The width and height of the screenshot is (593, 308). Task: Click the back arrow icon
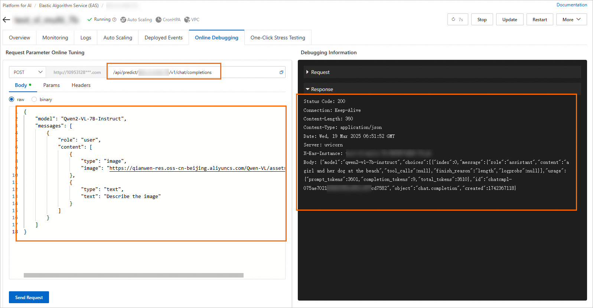(x=6, y=20)
